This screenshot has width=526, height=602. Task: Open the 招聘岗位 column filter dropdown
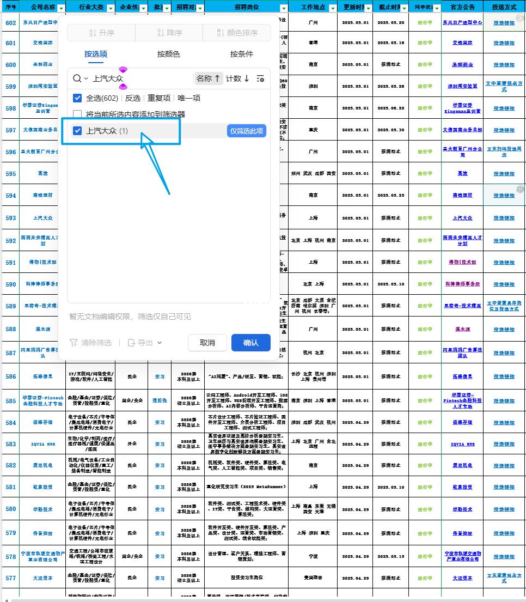(284, 8)
